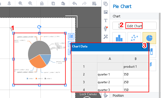Click the zoom out magnifier icon
This screenshot has height=98, width=161.
pyautogui.click(x=30, y=3)
